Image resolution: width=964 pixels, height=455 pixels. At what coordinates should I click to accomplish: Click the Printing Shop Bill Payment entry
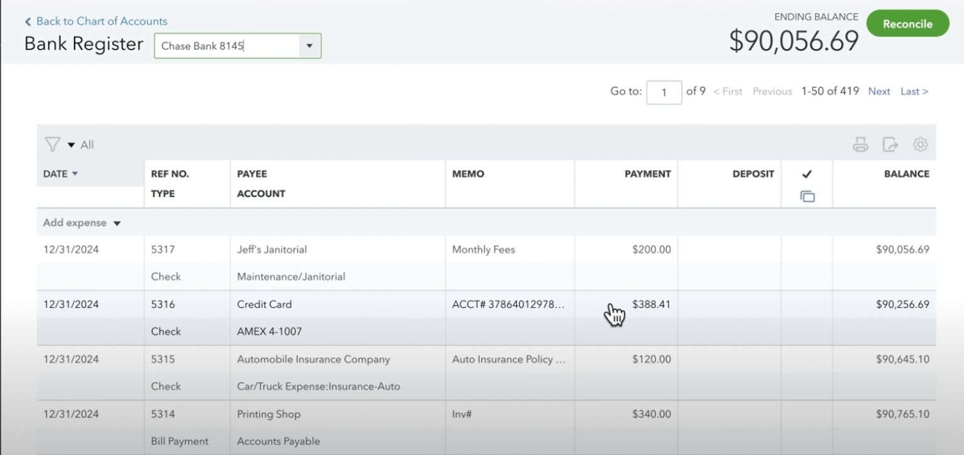(x=269, y=414)
